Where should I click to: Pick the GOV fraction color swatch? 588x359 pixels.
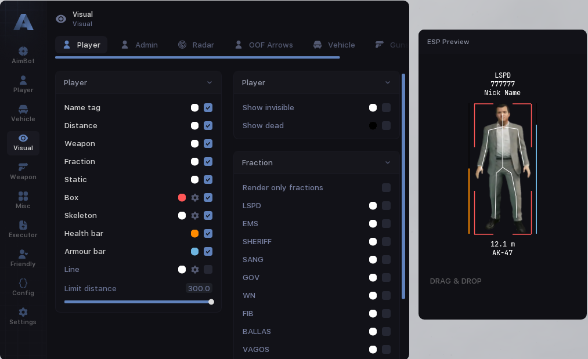click(x=373, y=278)
